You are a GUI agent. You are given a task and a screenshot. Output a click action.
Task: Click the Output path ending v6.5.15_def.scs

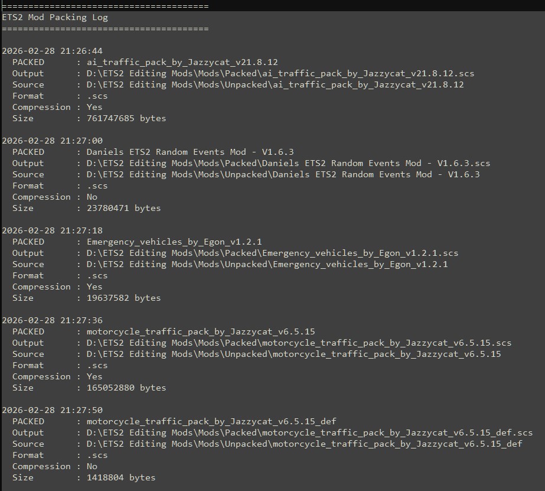pyautogui.click(x=309, y=433)
